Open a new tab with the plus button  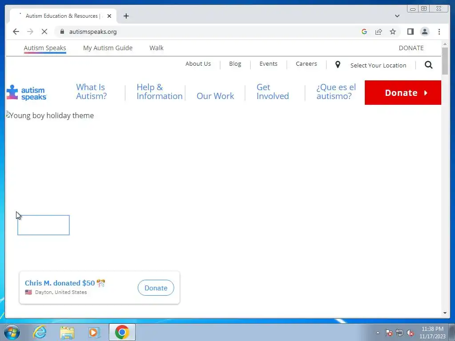(126, 16)
